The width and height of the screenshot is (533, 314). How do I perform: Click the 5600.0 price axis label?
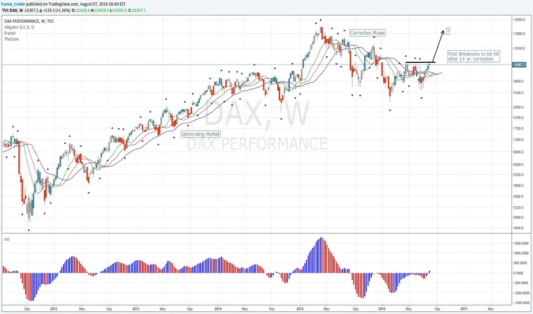coord(519,196)
